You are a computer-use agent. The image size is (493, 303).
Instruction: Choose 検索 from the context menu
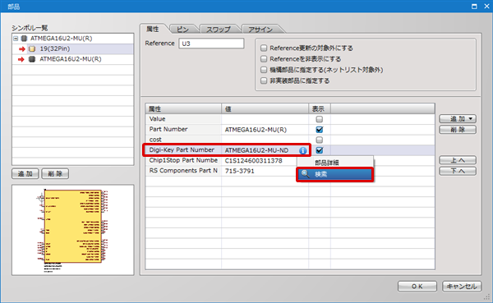[335, 174]
